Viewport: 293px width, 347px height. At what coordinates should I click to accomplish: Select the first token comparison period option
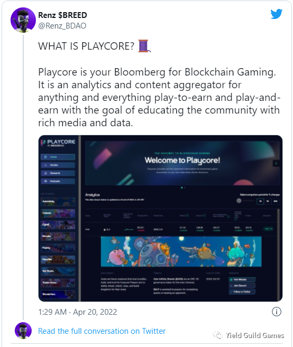(x=260, y=201)
